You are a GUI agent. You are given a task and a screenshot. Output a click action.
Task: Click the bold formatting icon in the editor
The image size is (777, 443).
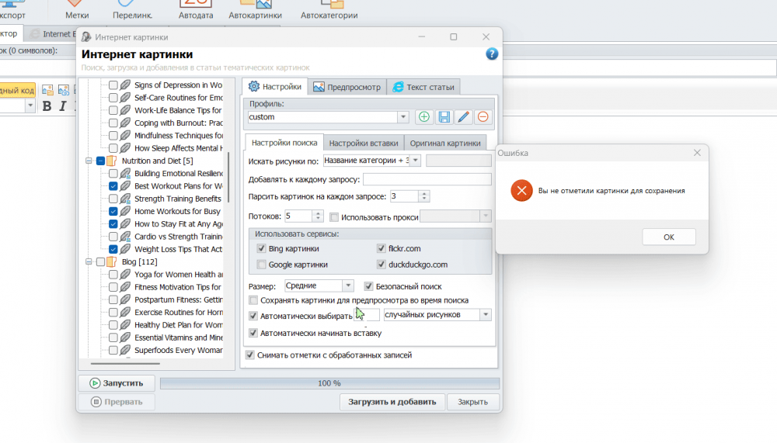click(47, 106)
